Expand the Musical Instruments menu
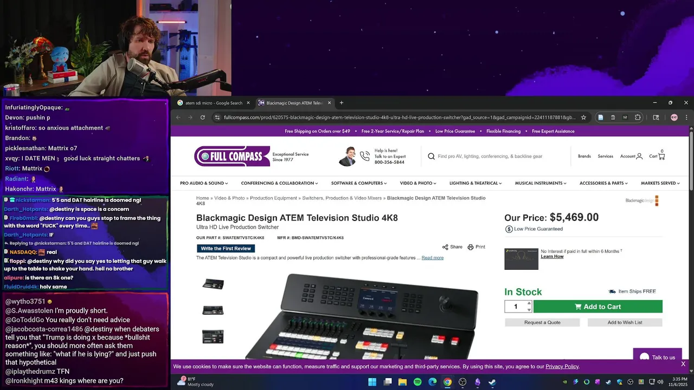The height and width of the screenshot is (390, 694). coord(541,183)
